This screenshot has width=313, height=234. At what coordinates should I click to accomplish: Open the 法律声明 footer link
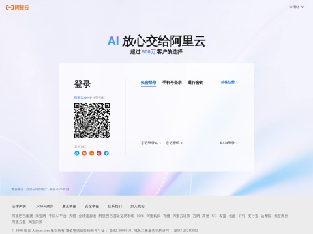19,206
